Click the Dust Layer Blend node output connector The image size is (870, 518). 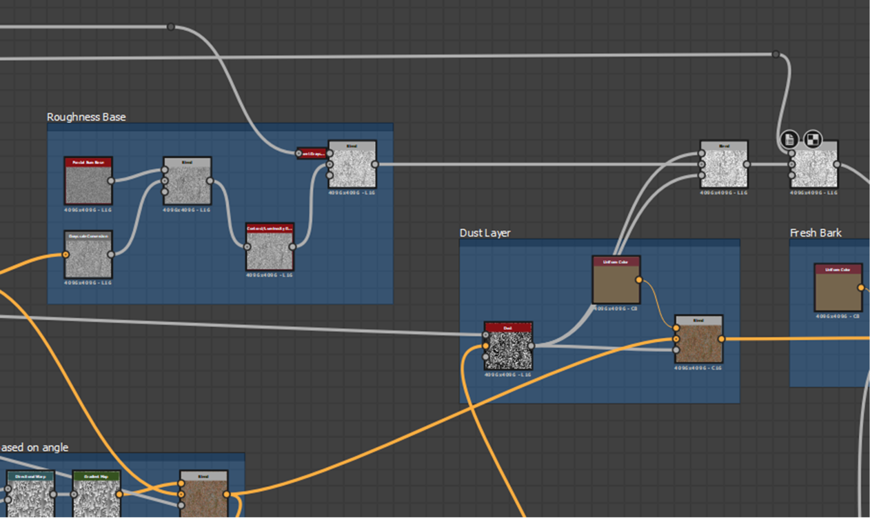(721, 339)
